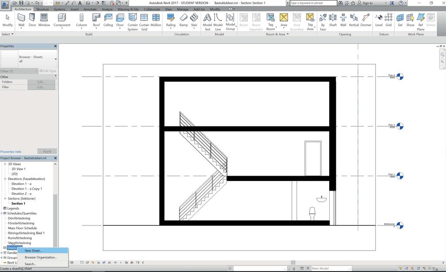Click the Sign In button

click(365, 3)
